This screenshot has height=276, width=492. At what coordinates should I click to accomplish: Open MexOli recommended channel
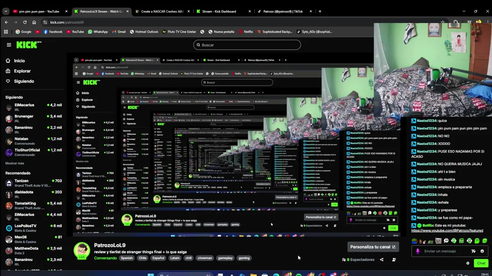click(34, 239)
